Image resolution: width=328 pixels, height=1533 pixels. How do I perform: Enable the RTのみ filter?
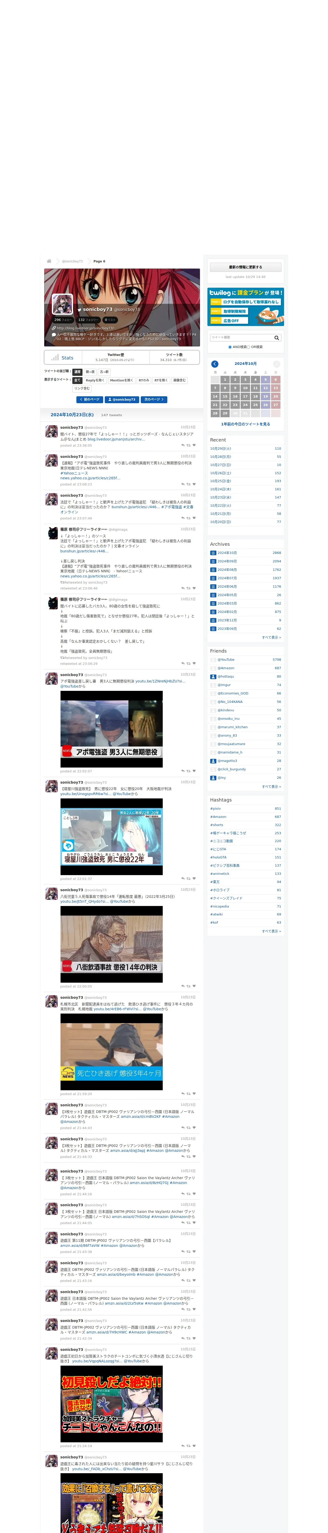click(144, 380)
